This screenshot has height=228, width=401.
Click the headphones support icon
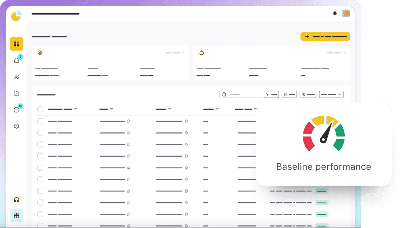coord(17,200)
